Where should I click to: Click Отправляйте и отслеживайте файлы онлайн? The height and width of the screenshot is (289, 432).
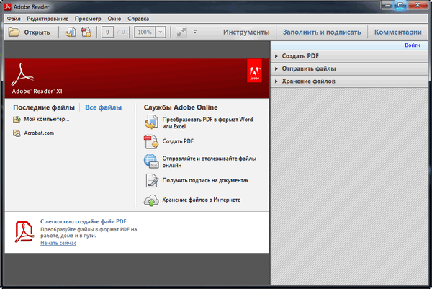[209, 162]
